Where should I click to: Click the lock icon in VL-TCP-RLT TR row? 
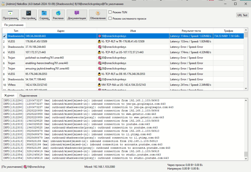[99, 42]
